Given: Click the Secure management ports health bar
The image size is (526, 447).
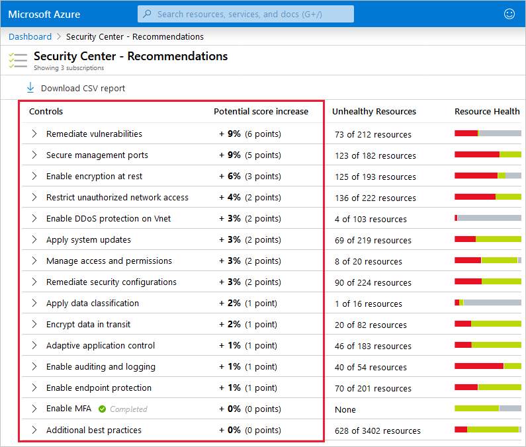Looking at the screenshot, I should [x=488, y=155].
